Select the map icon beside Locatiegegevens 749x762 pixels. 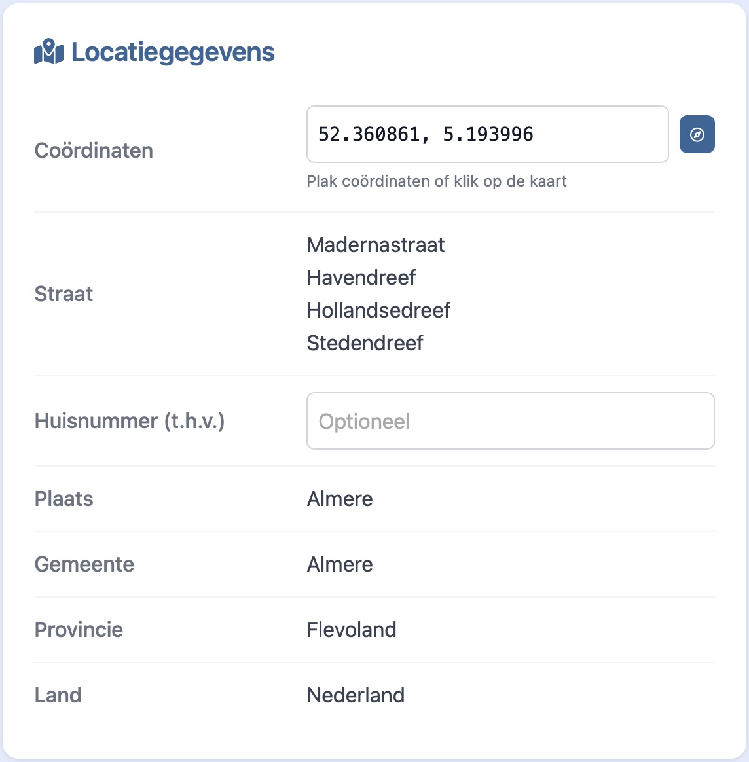pos(48,52)
